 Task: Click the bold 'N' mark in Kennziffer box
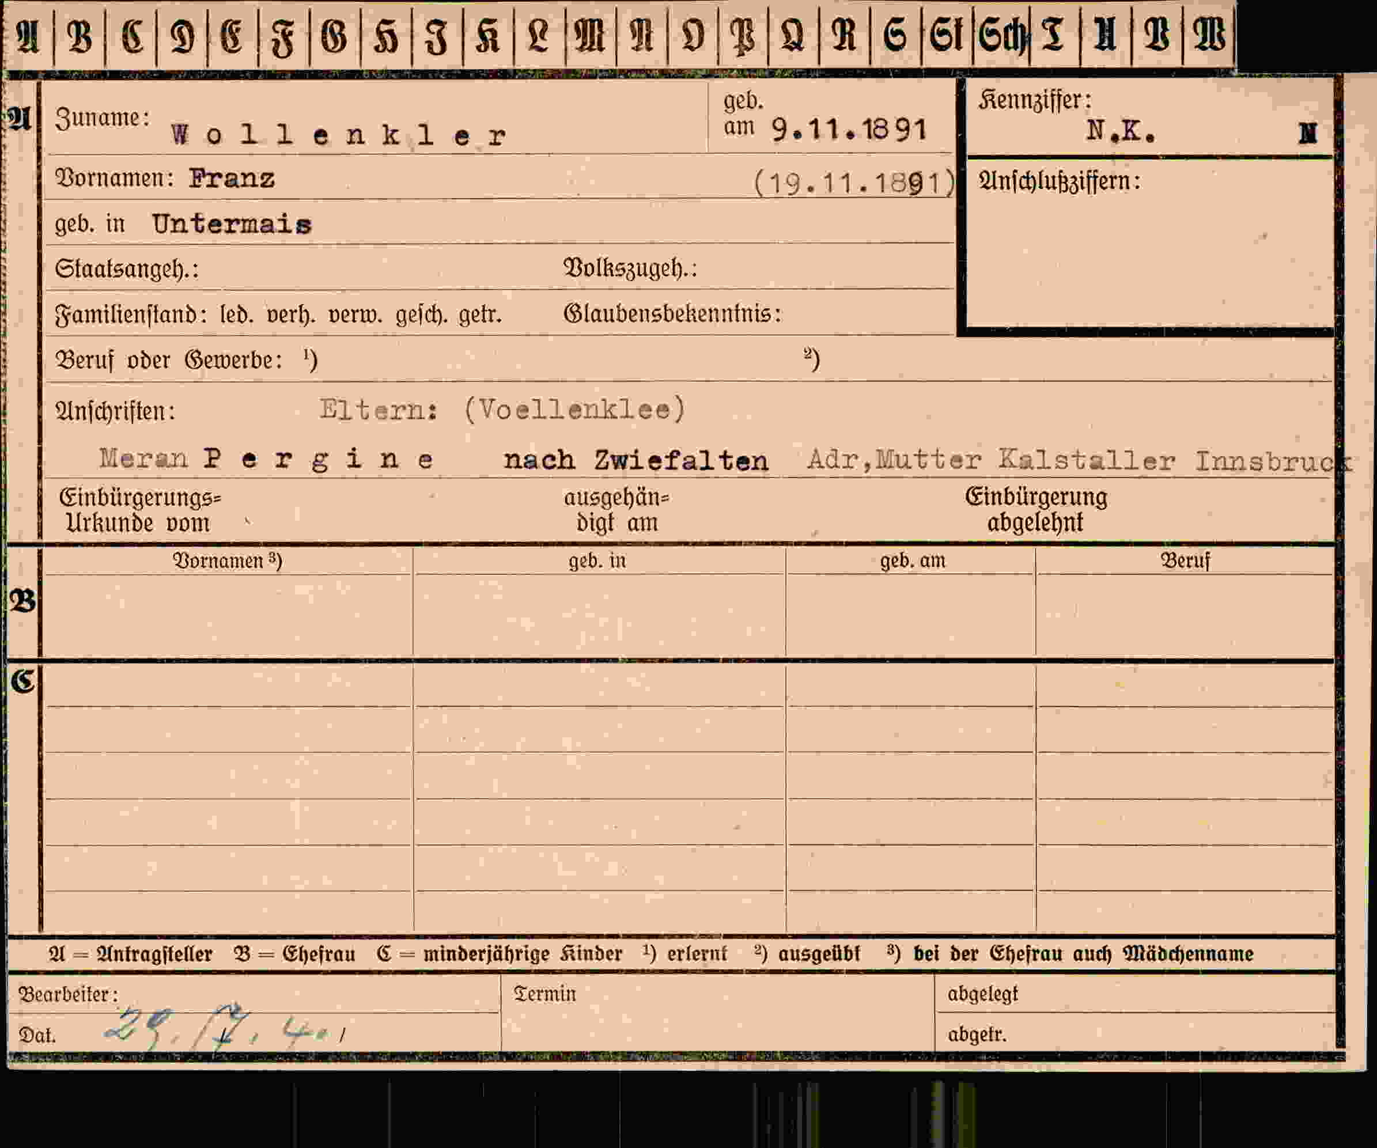1307,133
